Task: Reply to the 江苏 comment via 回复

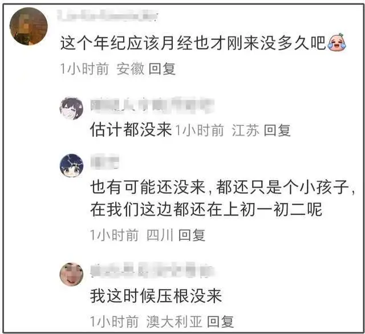Action: [277, 130]
